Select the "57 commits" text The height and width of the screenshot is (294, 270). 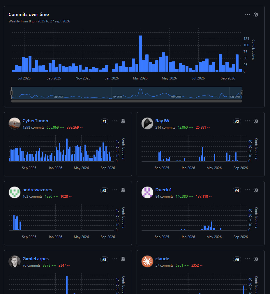click(x=164, y=265)
